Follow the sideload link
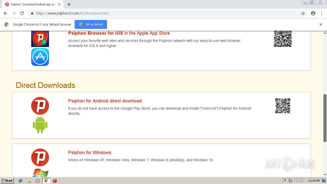The height and width of the screenshot is (184, 327). pyautogui.click(x=209, y=108)
